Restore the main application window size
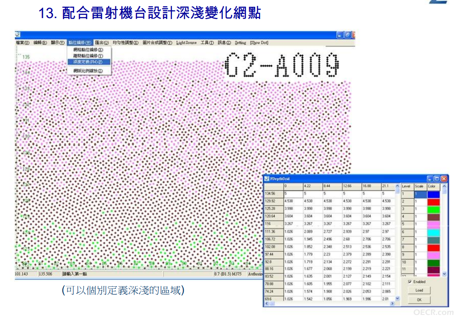The height and width of the screenshot is (319, 459). [x=347, y=35]
